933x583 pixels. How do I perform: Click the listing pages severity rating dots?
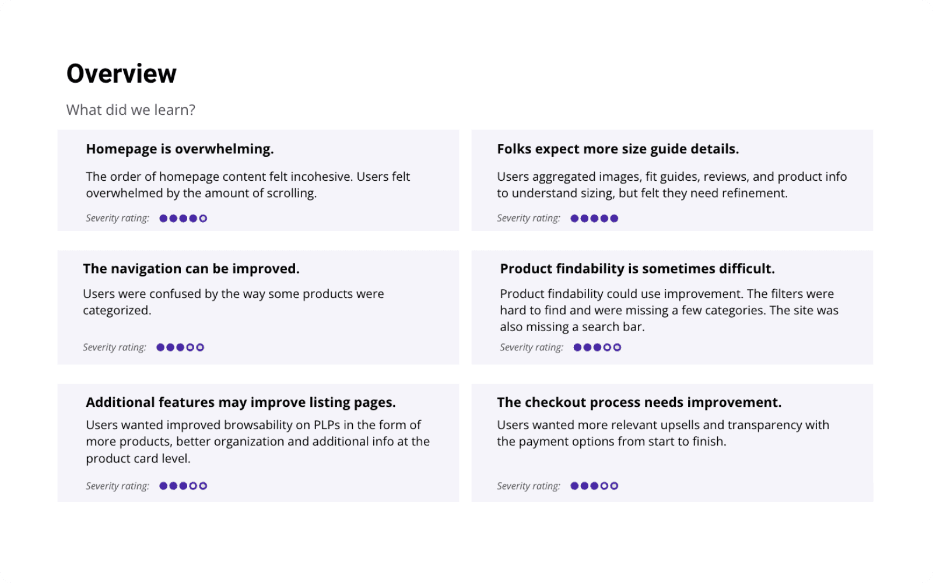pos(183,486)
